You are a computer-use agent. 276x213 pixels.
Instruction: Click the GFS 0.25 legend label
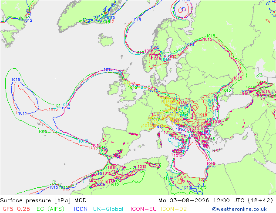pyautogui.click(x=17, y=209)
